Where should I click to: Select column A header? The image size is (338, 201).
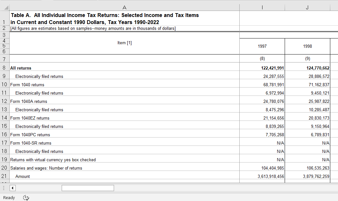[x=124, y=7]
